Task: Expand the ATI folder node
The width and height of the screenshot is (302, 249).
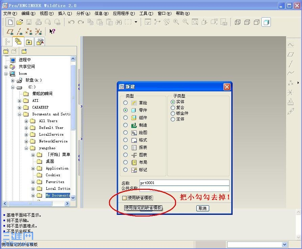Action: point(19,101)
